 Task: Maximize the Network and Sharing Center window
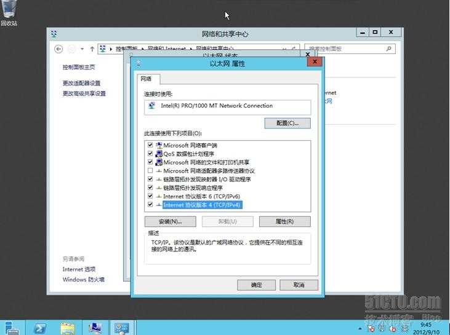[375, 33]
